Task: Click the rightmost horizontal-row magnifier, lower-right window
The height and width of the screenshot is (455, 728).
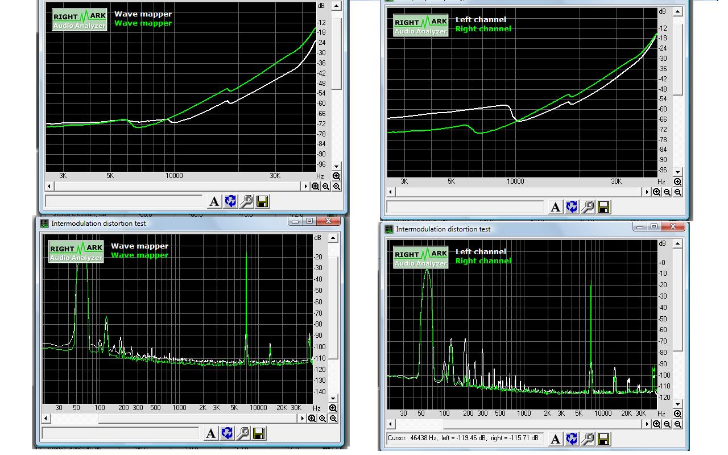Action: 678,424
